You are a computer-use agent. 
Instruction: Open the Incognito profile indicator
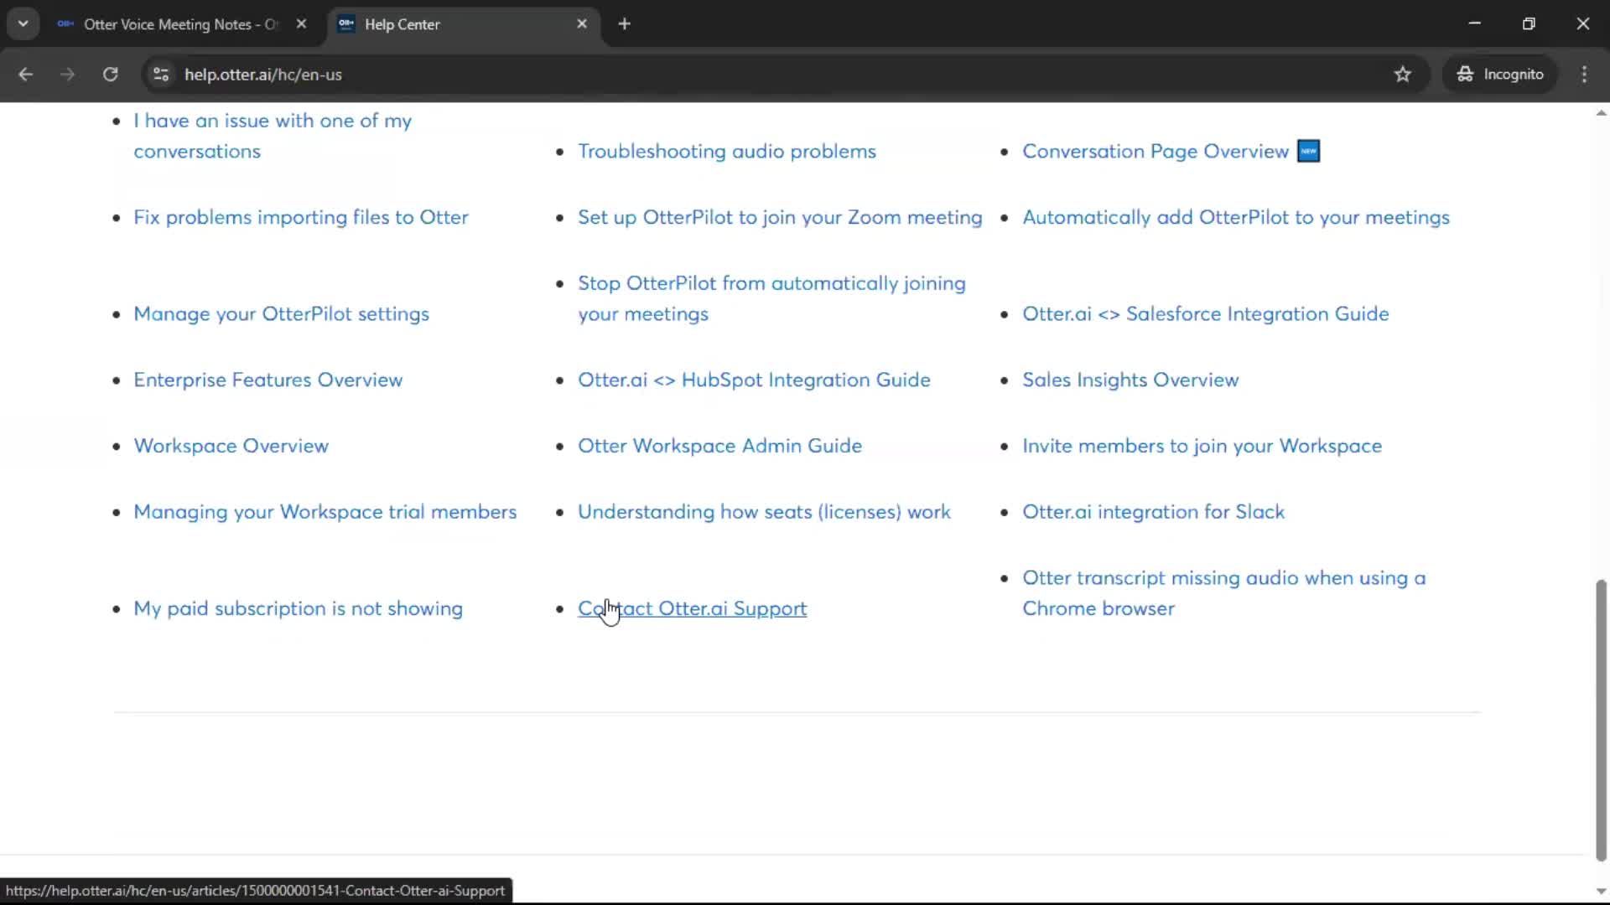pos(1500,75)
